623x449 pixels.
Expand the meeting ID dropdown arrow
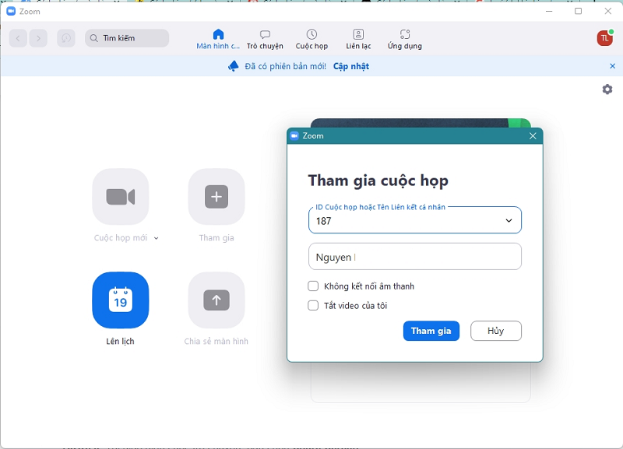[x=509, y=221]
